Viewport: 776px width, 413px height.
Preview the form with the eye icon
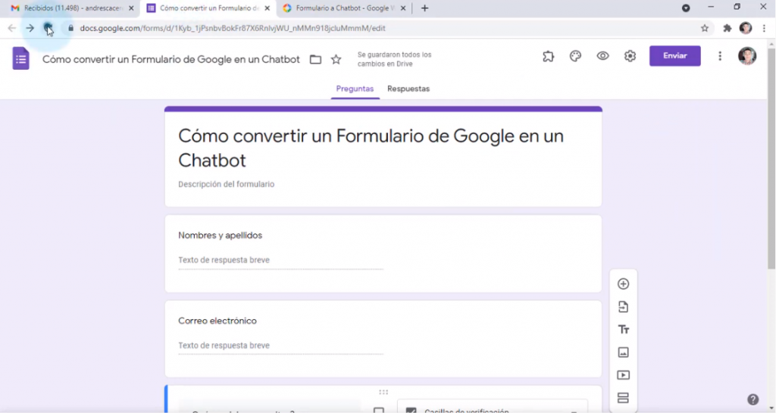(602, 56)
